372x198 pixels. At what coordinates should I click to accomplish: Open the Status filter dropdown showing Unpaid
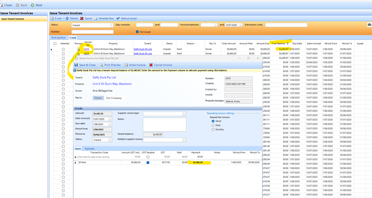(111, 25)
